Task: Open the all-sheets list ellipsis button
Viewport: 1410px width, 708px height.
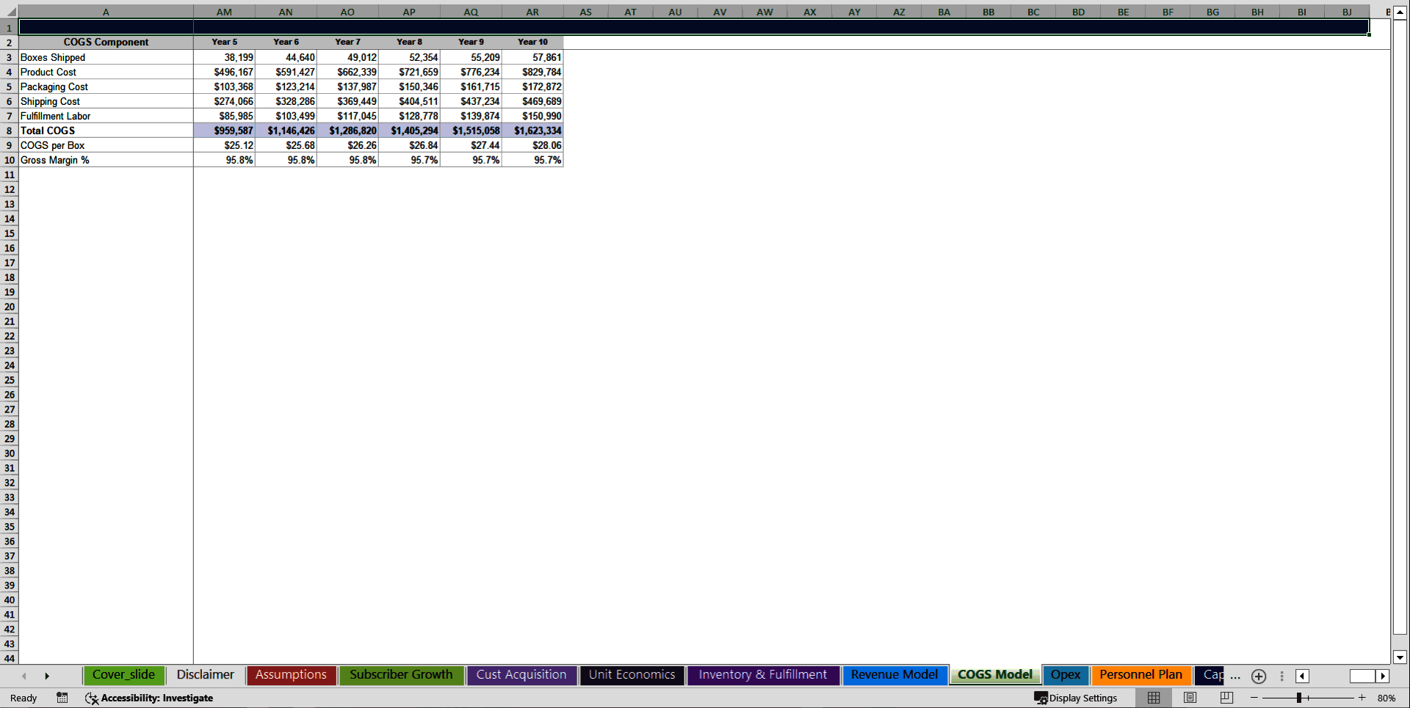Action: tap(1235, 678)
